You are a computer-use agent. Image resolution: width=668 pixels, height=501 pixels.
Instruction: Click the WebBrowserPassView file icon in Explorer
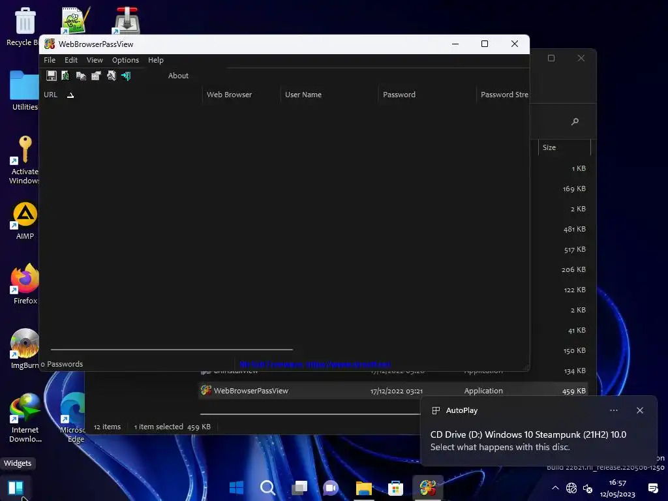pos(206,390)
